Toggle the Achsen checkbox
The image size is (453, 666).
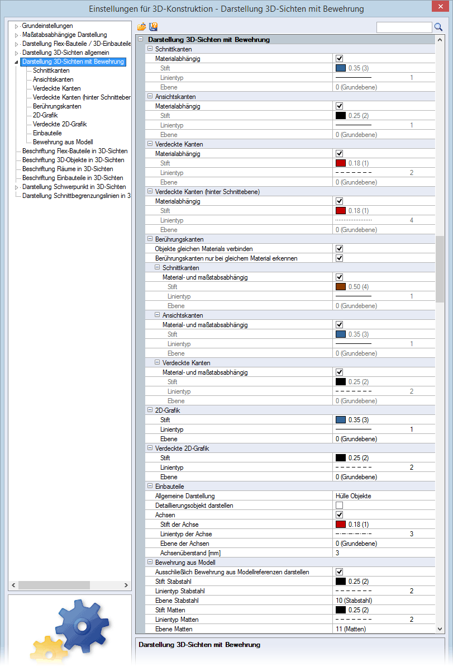[x=339, y=515]
